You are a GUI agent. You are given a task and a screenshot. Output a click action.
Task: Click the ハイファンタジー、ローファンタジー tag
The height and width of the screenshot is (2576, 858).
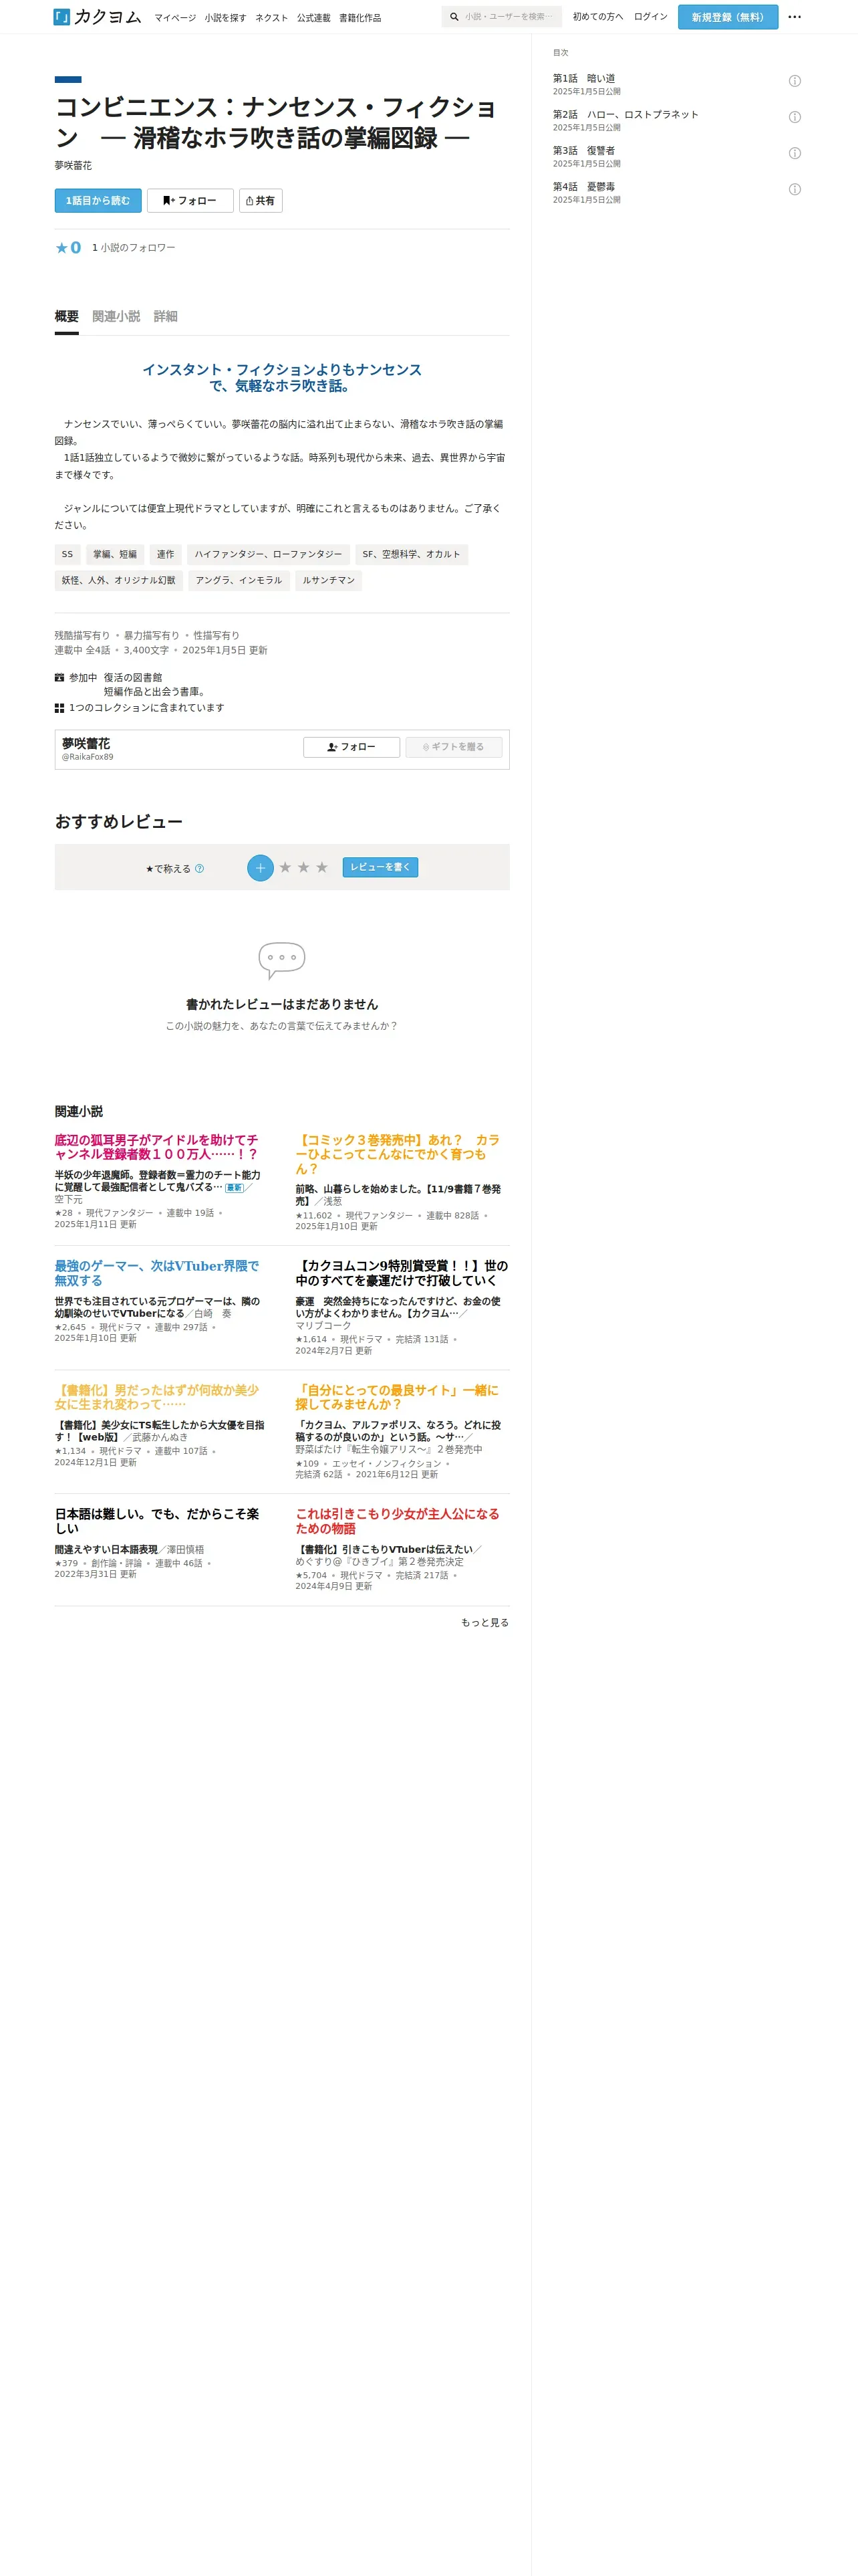click(x=269, y=555)
